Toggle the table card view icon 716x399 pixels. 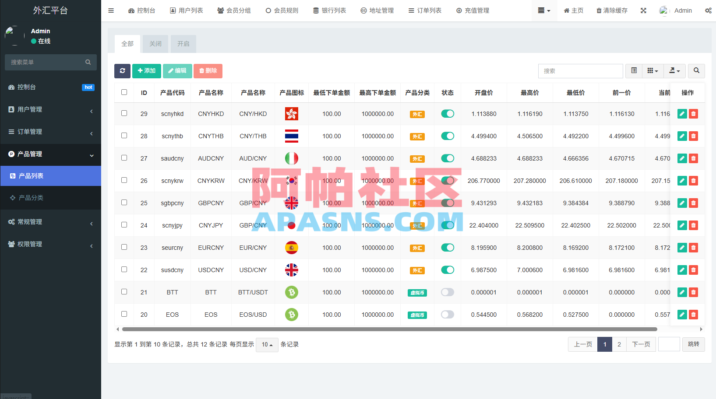[634, 71]
